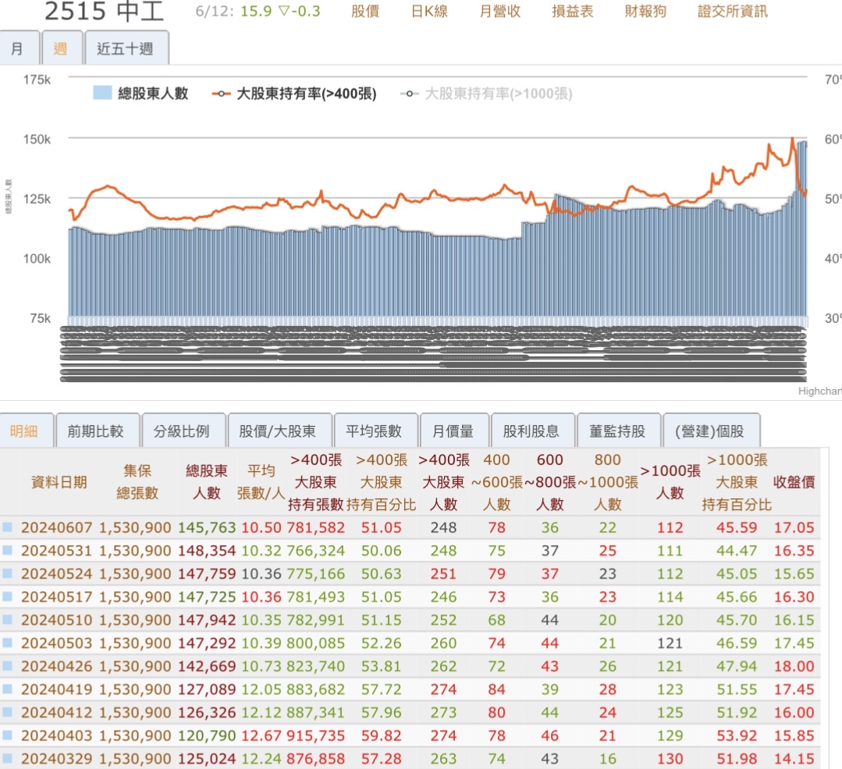The height and width of the screenshot is (769, 842).
Task: Select the 月價量 tab
Action: [x=456, y=429]
